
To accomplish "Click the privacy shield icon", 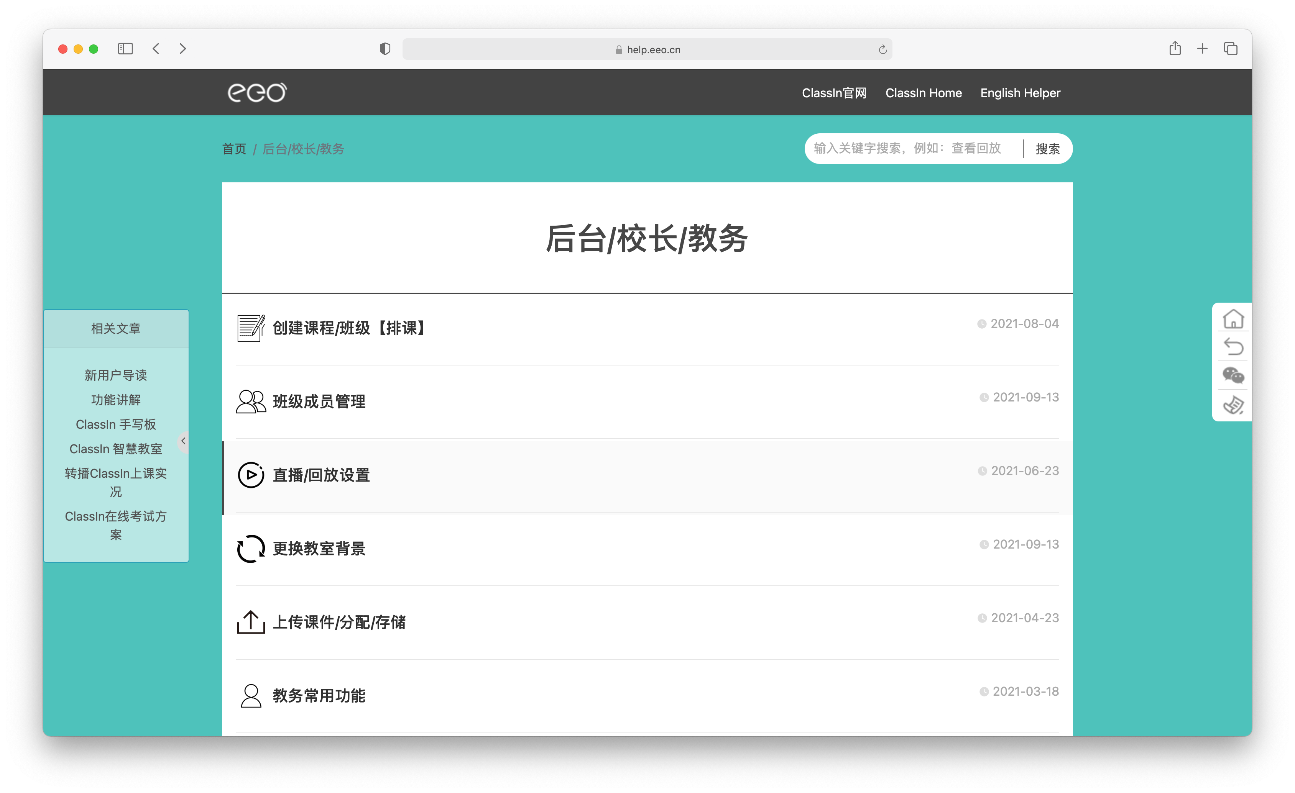I will point(385,49).
